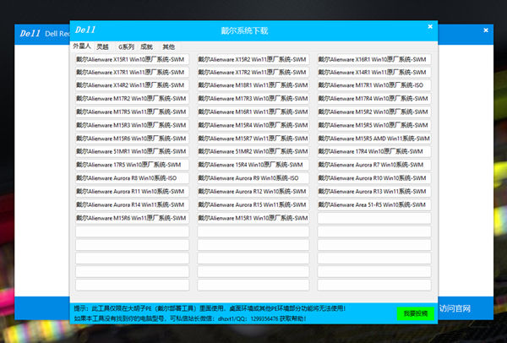Click the line with QQ 1299356476 contact
This screenshot has width=507, height=343.
pos(190,318)
